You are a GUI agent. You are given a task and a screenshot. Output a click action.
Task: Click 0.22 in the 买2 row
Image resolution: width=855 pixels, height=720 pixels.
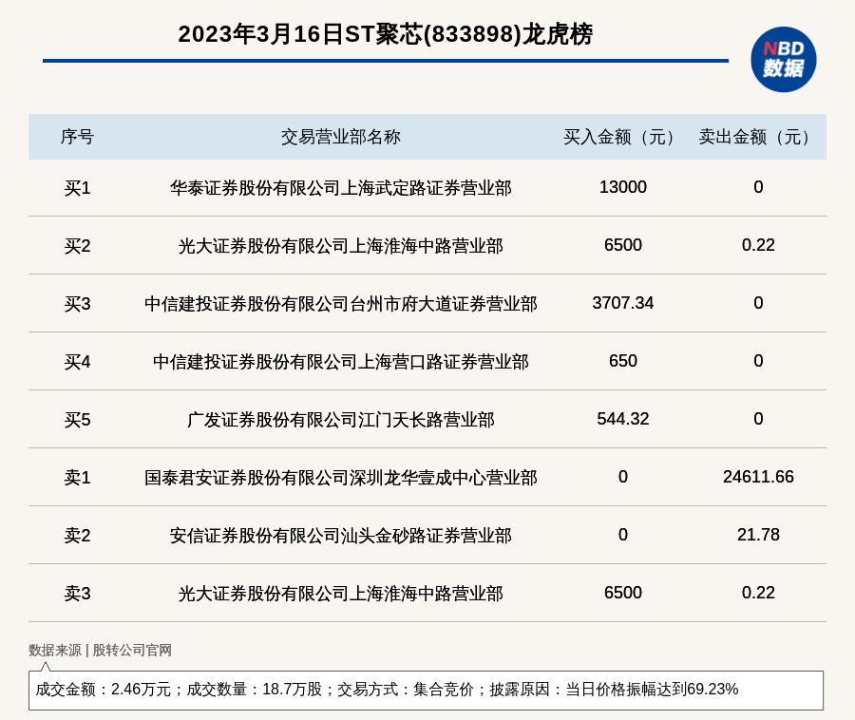coord(758,245)
